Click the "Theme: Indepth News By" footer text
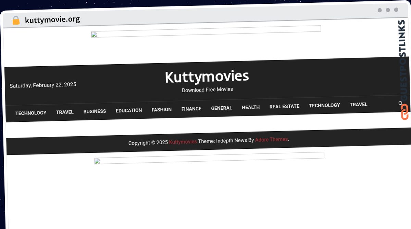411x229 pixels. point(226,140)
